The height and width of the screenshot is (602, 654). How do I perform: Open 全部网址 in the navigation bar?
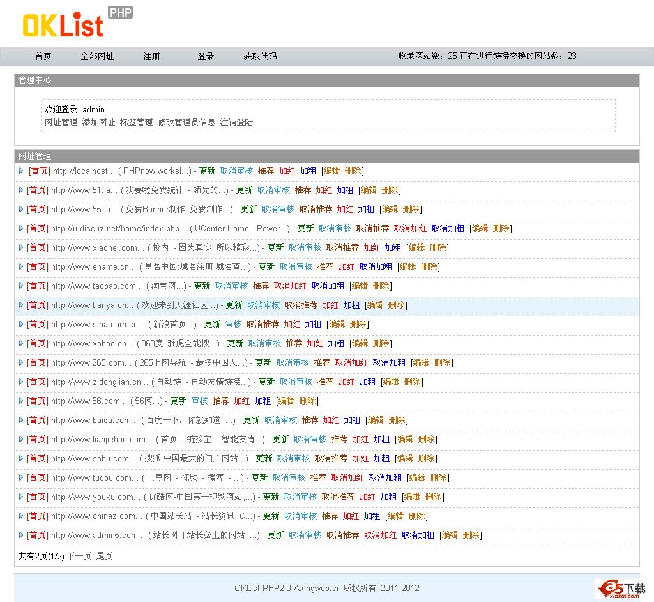click(x=97, y=56)
